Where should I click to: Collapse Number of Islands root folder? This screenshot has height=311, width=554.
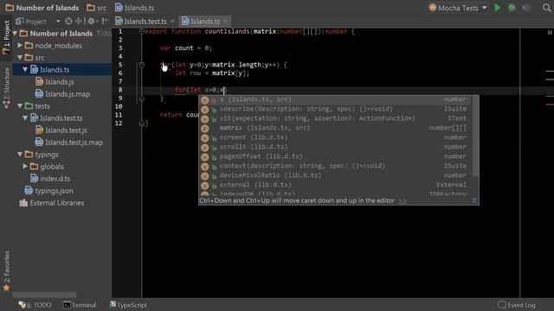point(16,33)
